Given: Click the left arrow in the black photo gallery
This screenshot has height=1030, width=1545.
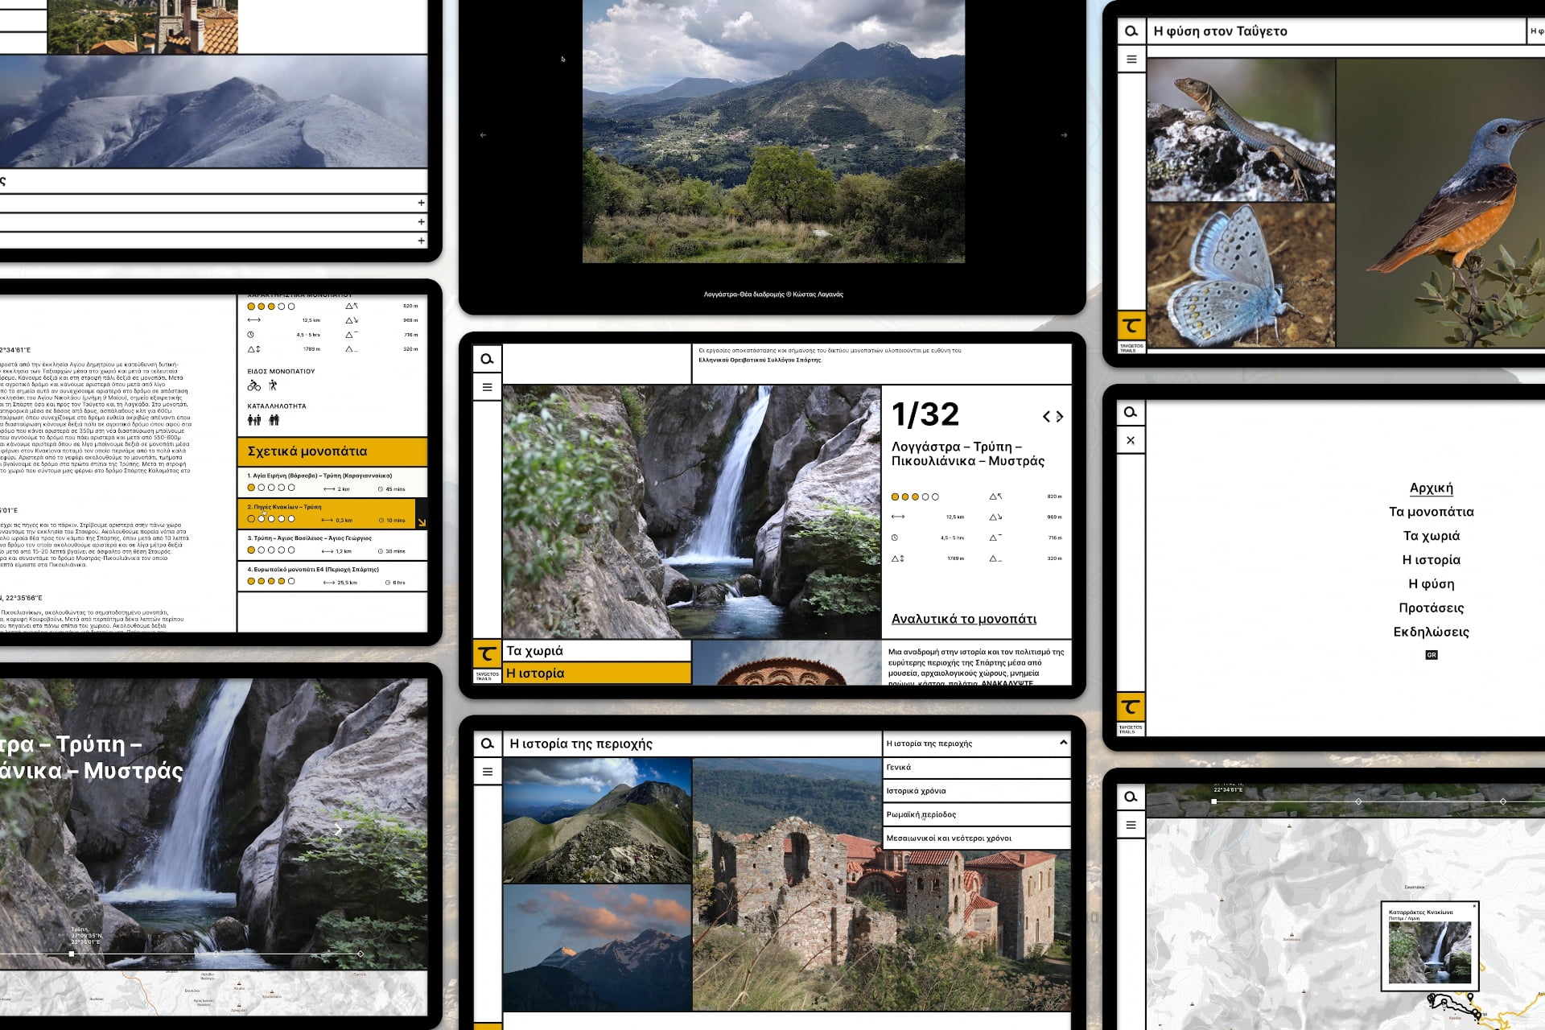Looking at the screenshot, I should 483,135.
